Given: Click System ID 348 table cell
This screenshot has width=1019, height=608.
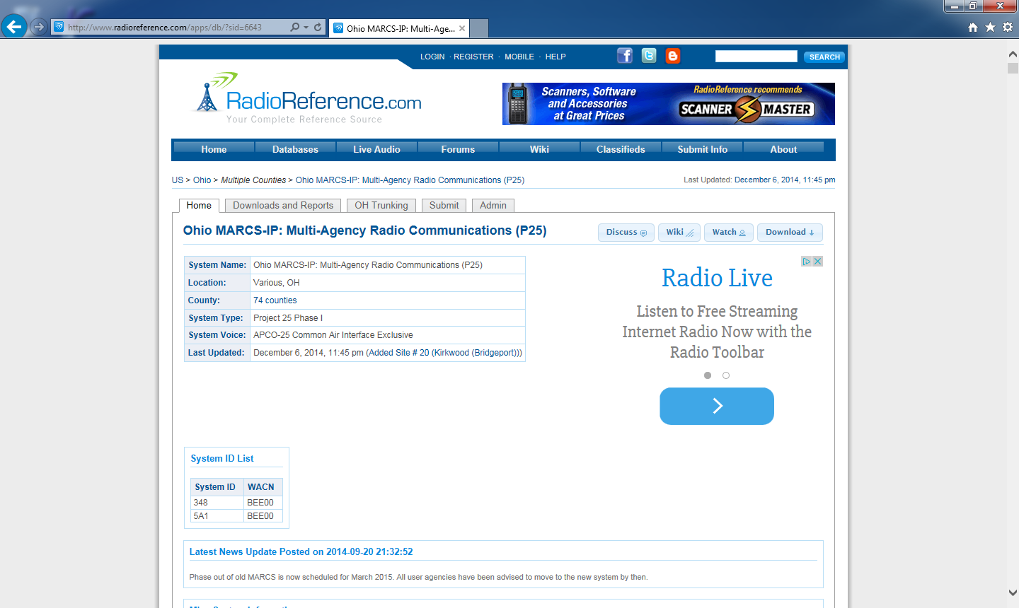Looking at the screenshot, I should pos(217,503).
